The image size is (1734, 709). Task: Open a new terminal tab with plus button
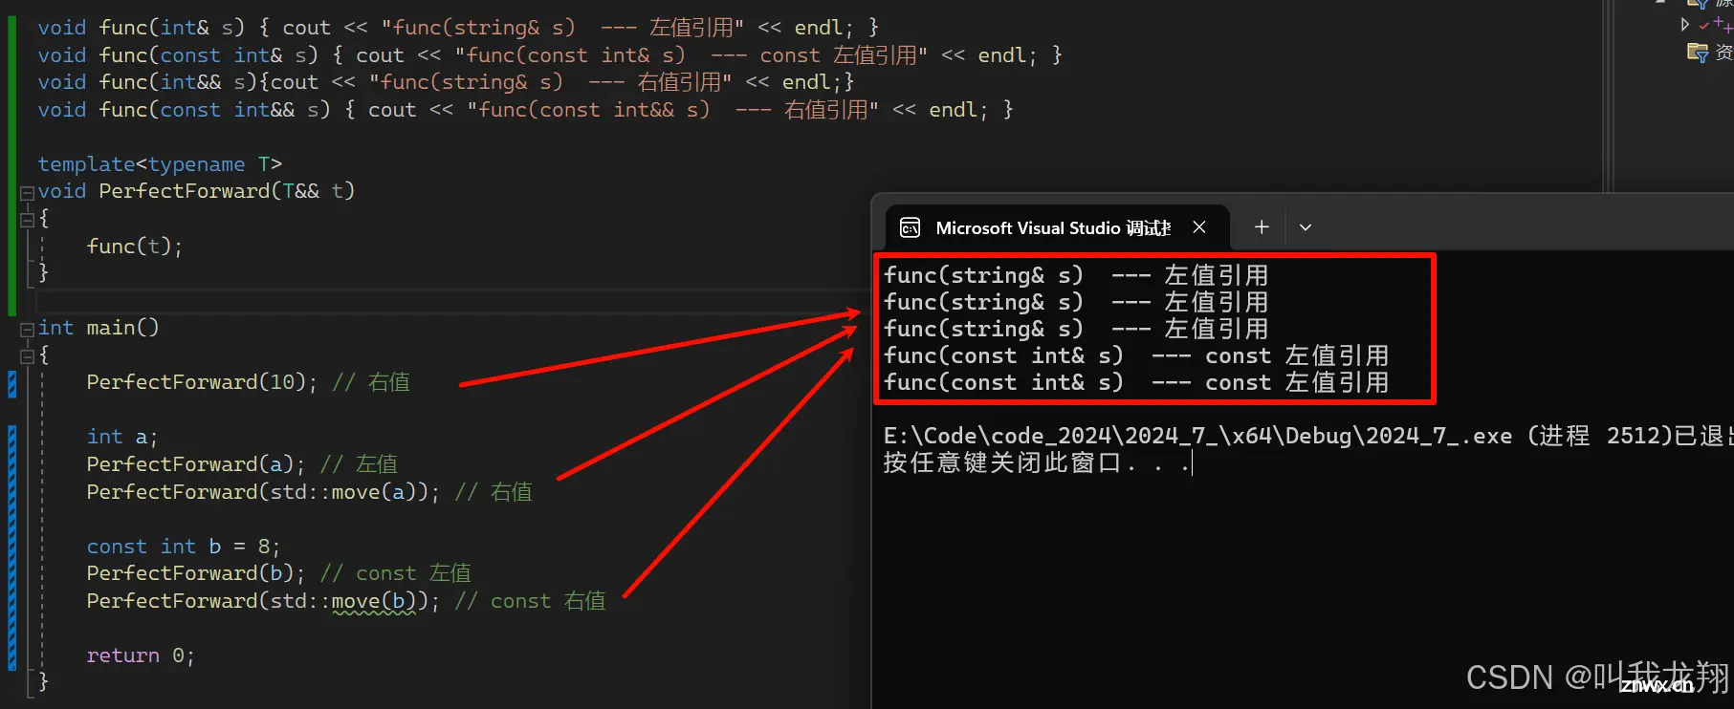[1262, 227]
